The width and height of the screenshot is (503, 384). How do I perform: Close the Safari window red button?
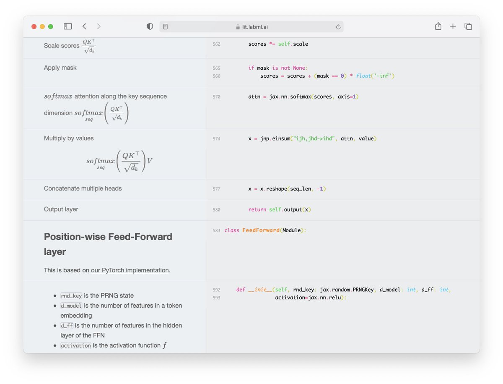click(x=34, y=26)
